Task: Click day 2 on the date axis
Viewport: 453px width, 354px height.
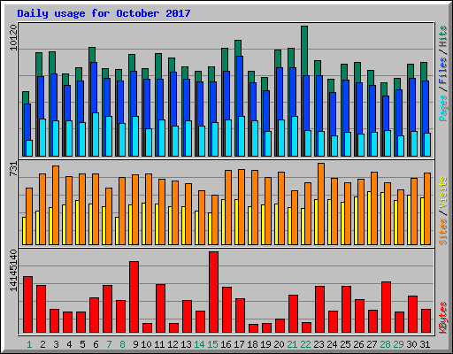Action: [x=42, y=344]
